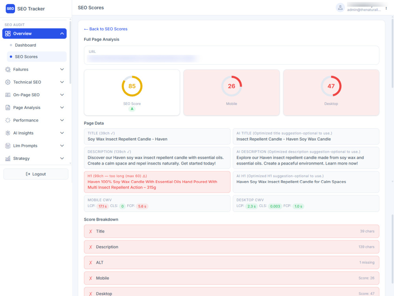Click the X icon in ALT row
Viewport: 394px width, 296px height.
point(91,262)
